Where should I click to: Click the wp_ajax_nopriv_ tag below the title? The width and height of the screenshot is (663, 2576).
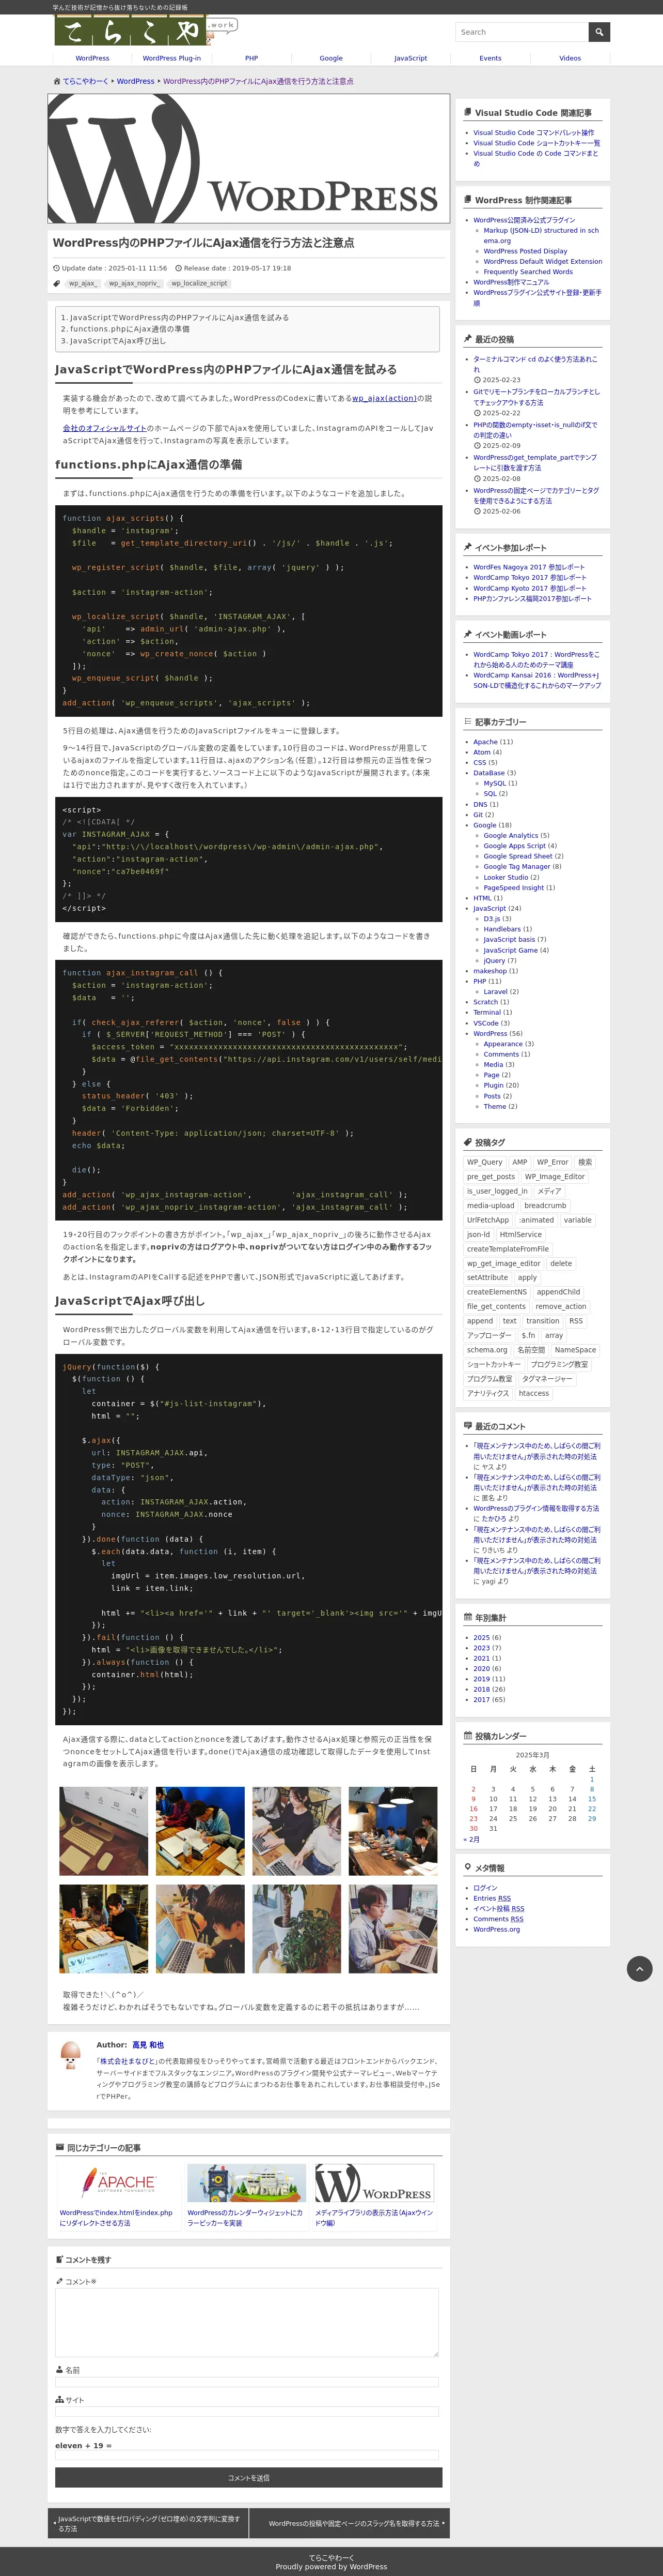(x=134, y=283)
